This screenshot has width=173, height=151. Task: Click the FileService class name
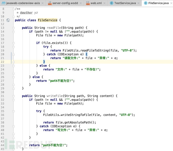48,20
